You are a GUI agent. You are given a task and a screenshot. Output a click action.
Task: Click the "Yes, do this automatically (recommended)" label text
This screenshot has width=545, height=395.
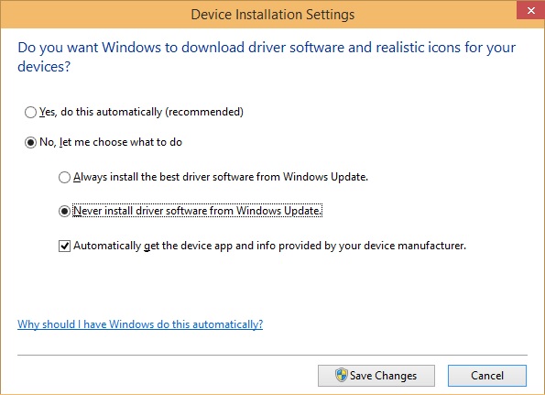[x=141, y=112]
